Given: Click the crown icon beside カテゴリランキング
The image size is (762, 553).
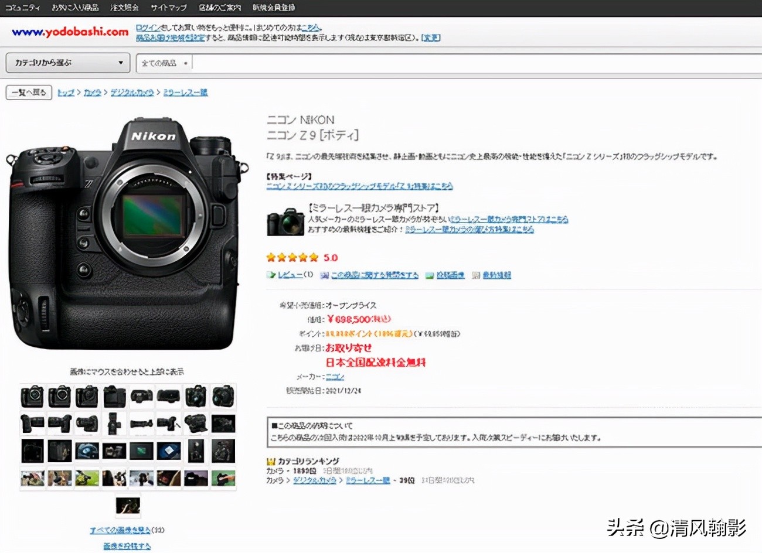Looking at the screenshot, I should point(271,462).
